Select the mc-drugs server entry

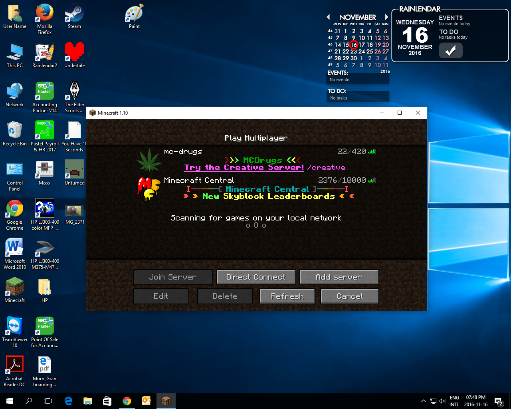tap(255, 160)
